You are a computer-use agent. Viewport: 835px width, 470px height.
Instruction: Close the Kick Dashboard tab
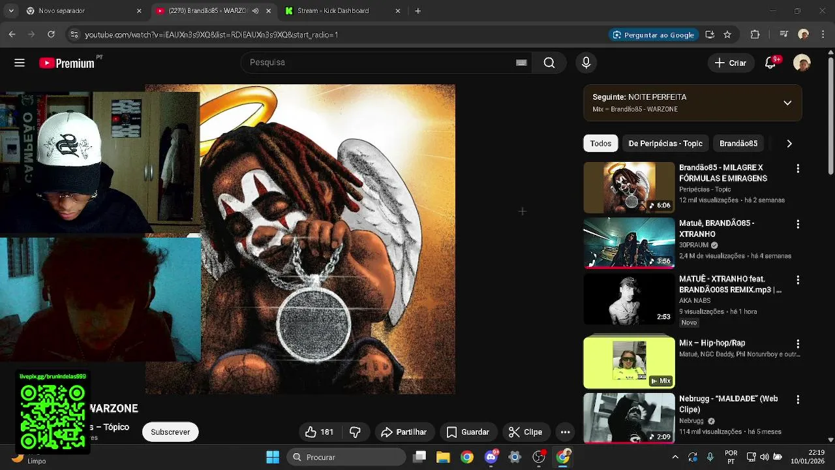[399, 11]
